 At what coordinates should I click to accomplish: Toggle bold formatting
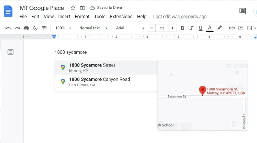coord(182,28)
